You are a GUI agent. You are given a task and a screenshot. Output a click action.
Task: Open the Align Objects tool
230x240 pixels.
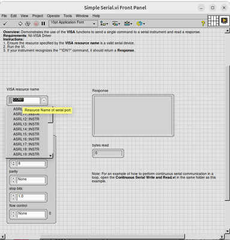coord(104,23)
